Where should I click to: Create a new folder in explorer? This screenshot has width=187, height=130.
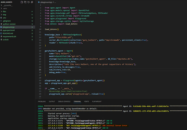pyautogui.click(x=25, y=2)
